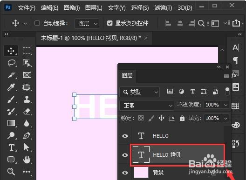Image resolution: width=246 pixels, height=180 pixels.
Task: Select the Rounded Rectangle shape tool
Action: point(11,160)
